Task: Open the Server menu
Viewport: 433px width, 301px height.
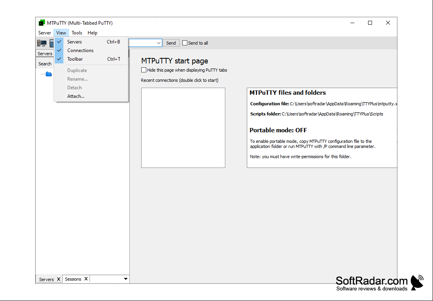Action: [x=45, y=32]
